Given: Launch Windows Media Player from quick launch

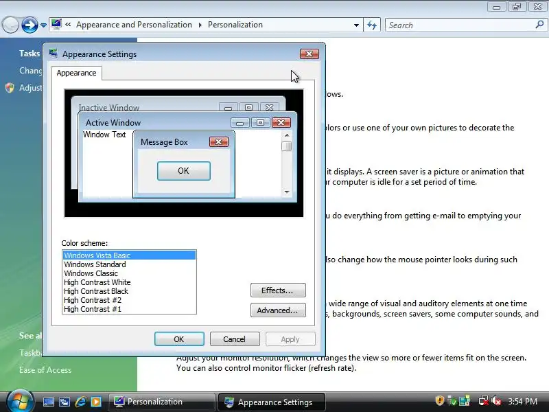Looking at the screenshot, I should click(96, 402).
